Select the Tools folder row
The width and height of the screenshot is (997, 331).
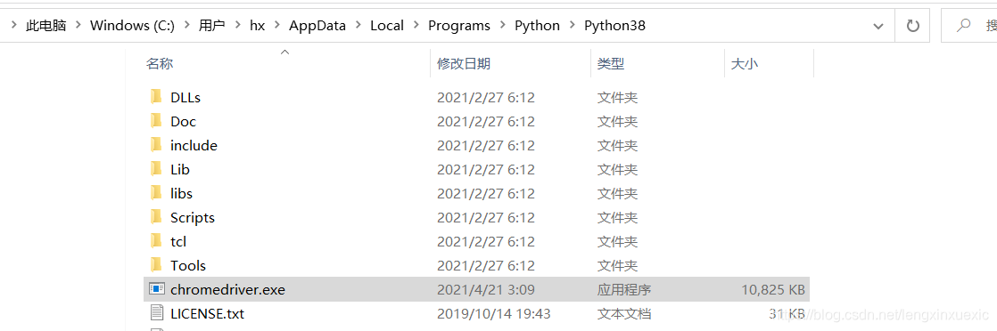coord(477,265)
